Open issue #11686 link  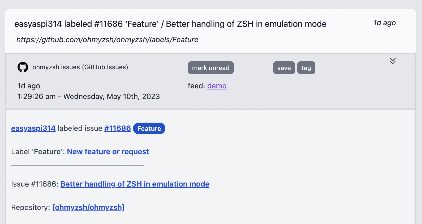coord(118,128)
